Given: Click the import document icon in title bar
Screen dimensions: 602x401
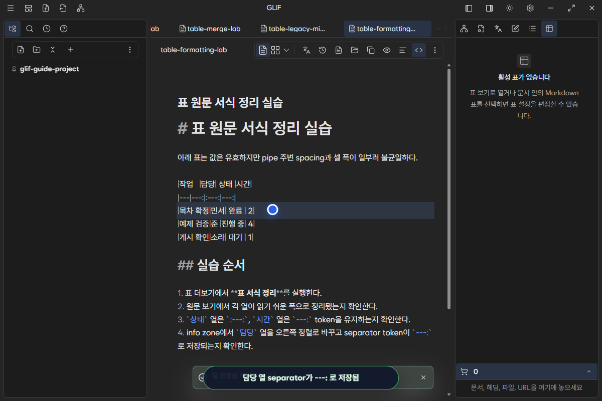Looking at the screenshot, I should [63, 8].
